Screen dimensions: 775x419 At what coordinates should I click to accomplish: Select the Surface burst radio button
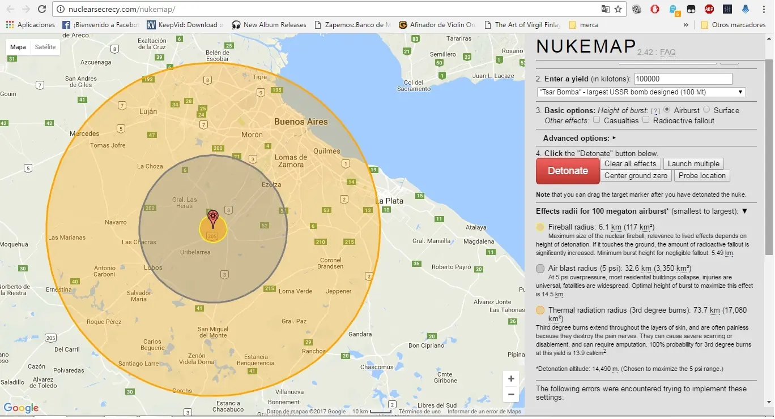click(706, 110)
